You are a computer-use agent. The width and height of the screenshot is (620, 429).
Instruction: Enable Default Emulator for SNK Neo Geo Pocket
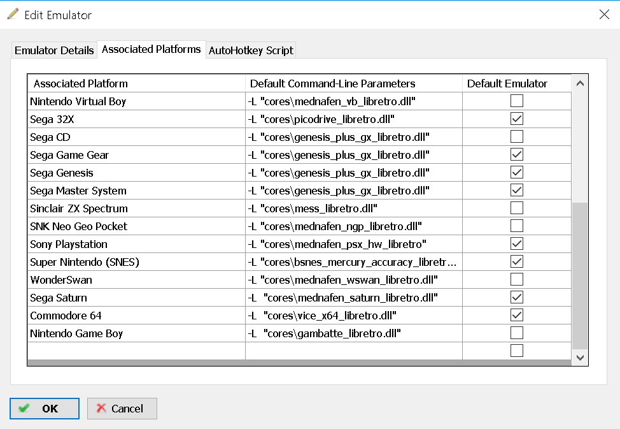tap(516, 226)
